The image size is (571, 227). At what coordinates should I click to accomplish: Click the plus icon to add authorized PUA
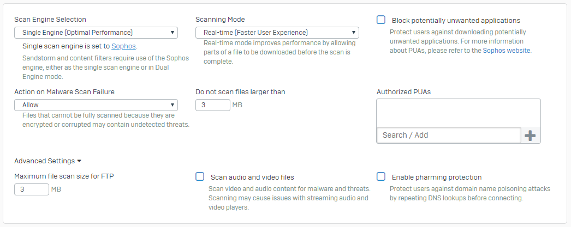(x=530, y=136)
